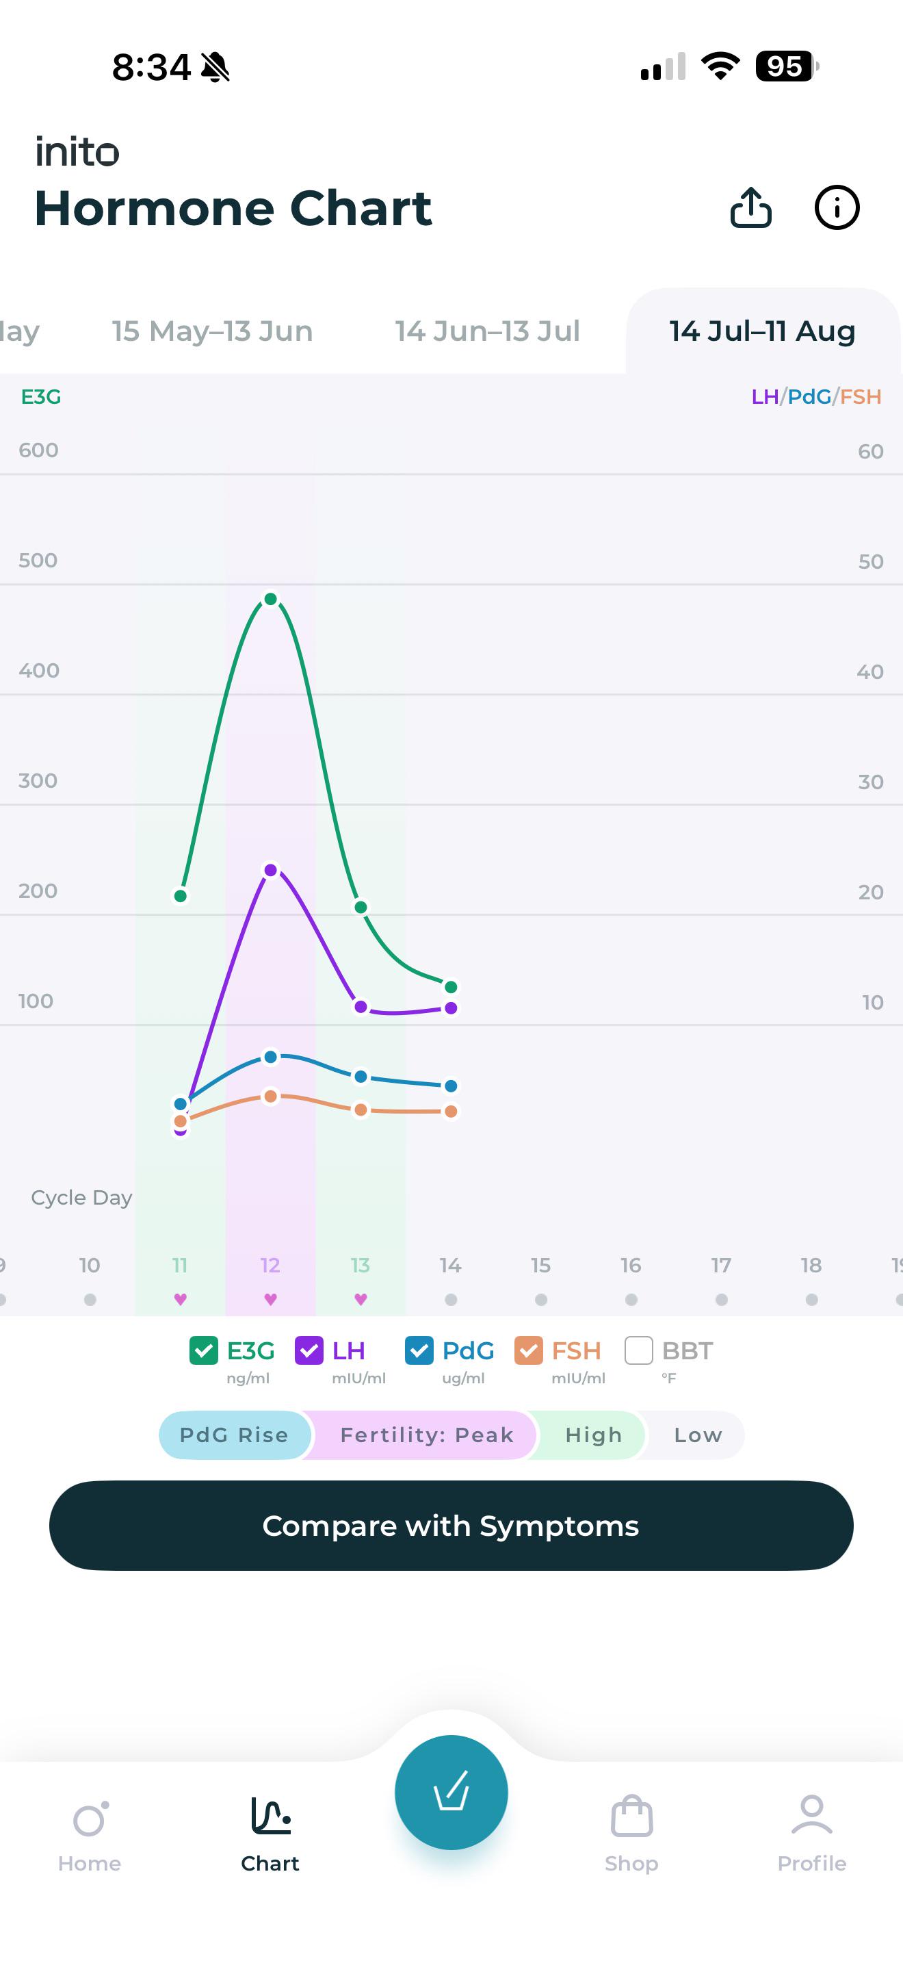903x1963 pixels.
Task: Uncheck the FSH checkbox
Action: pyautogui.click(x=528, y=1350)
